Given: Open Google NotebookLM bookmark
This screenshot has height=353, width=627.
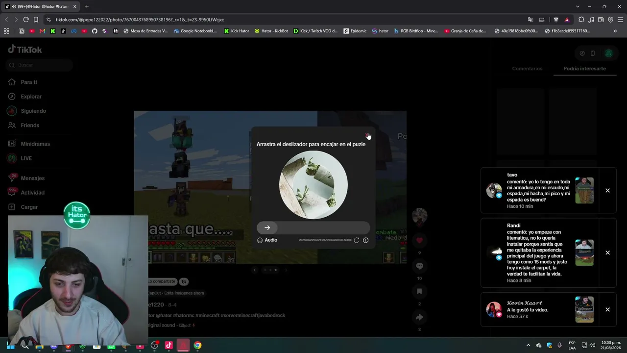Looking at the screenshot, I should coord(195,31).
